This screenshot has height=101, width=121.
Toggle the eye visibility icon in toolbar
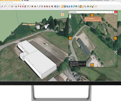tap(88, 6)
